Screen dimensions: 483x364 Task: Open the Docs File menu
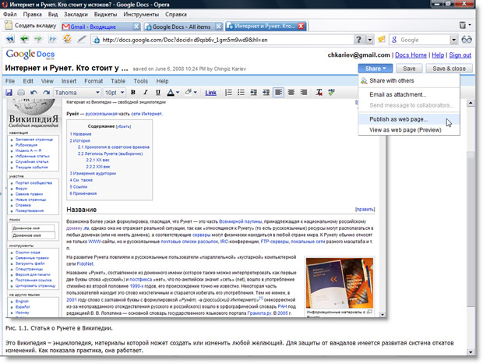[10, 81]
